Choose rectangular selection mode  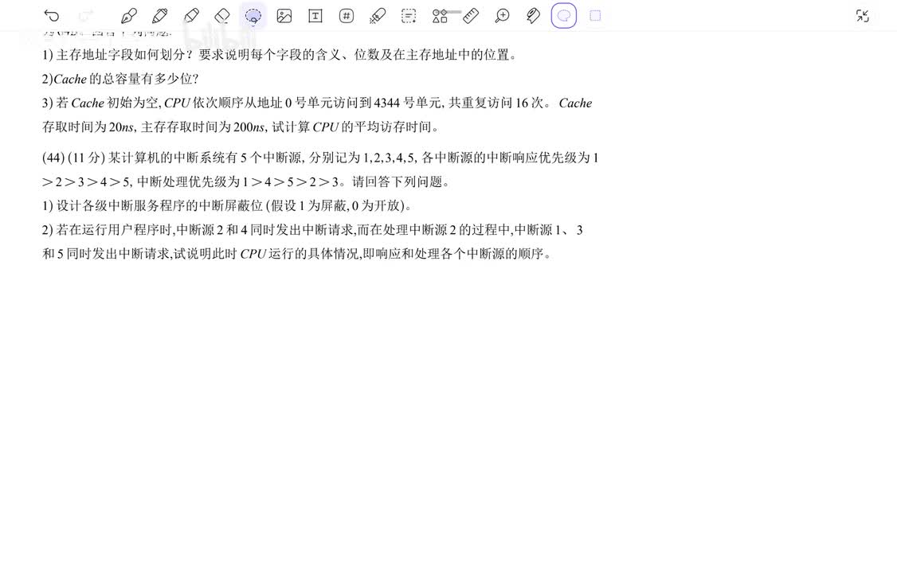click(595, 16)
